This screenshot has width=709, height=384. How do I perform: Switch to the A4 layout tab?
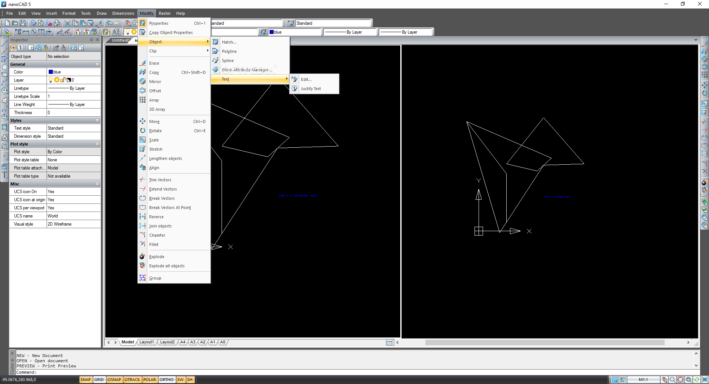183,342
